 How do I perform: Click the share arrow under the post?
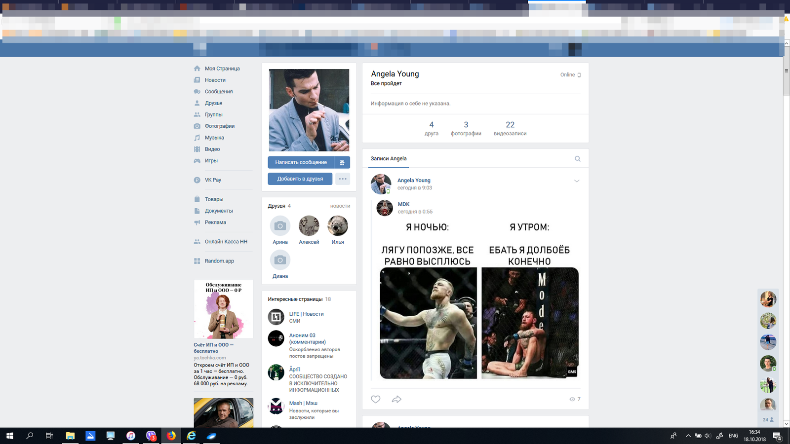point(396,399)
